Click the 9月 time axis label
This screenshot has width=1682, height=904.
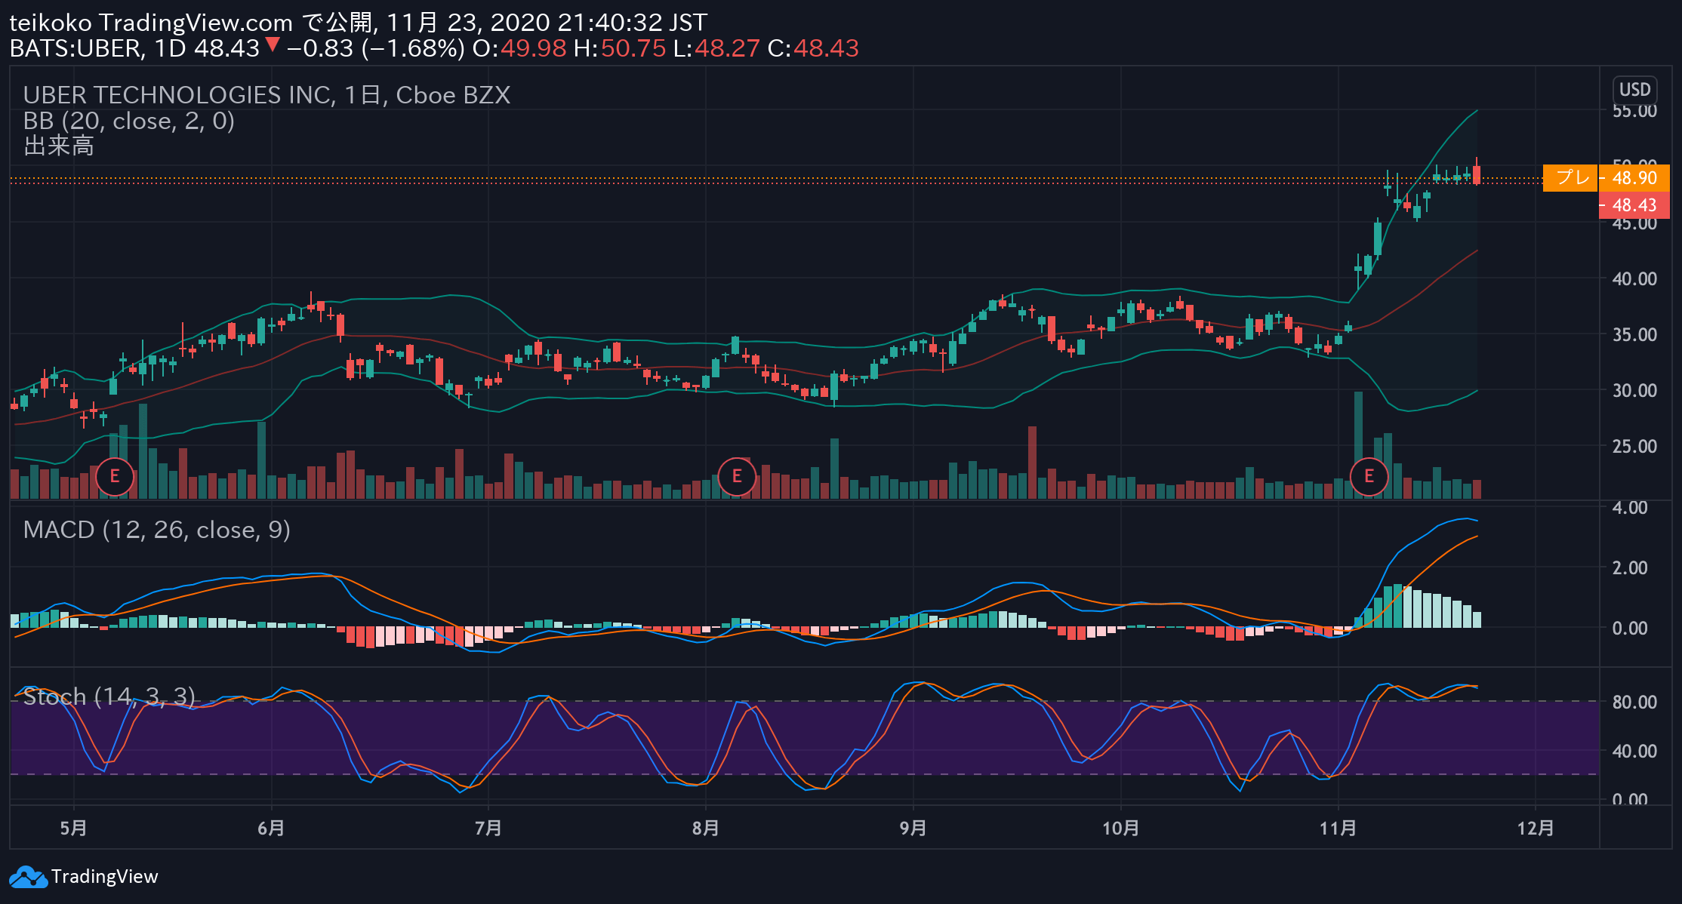point(913,828)
